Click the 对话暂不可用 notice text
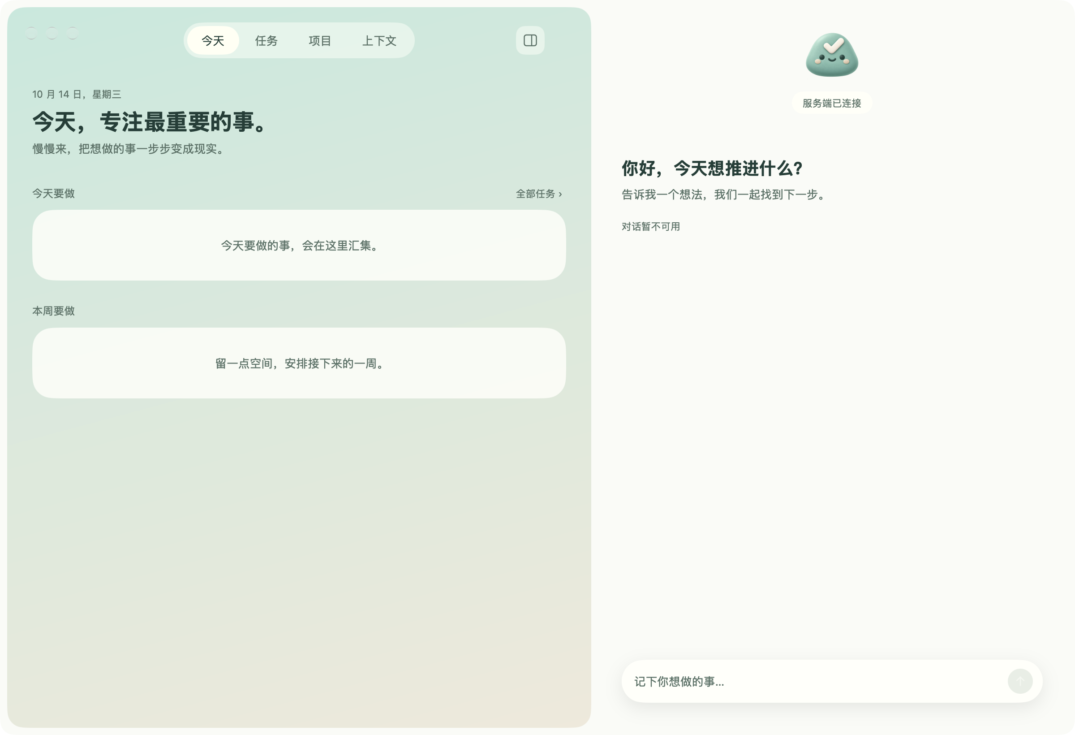The width and height of the screenshot is (1075, 735). (x=650, y=226)
